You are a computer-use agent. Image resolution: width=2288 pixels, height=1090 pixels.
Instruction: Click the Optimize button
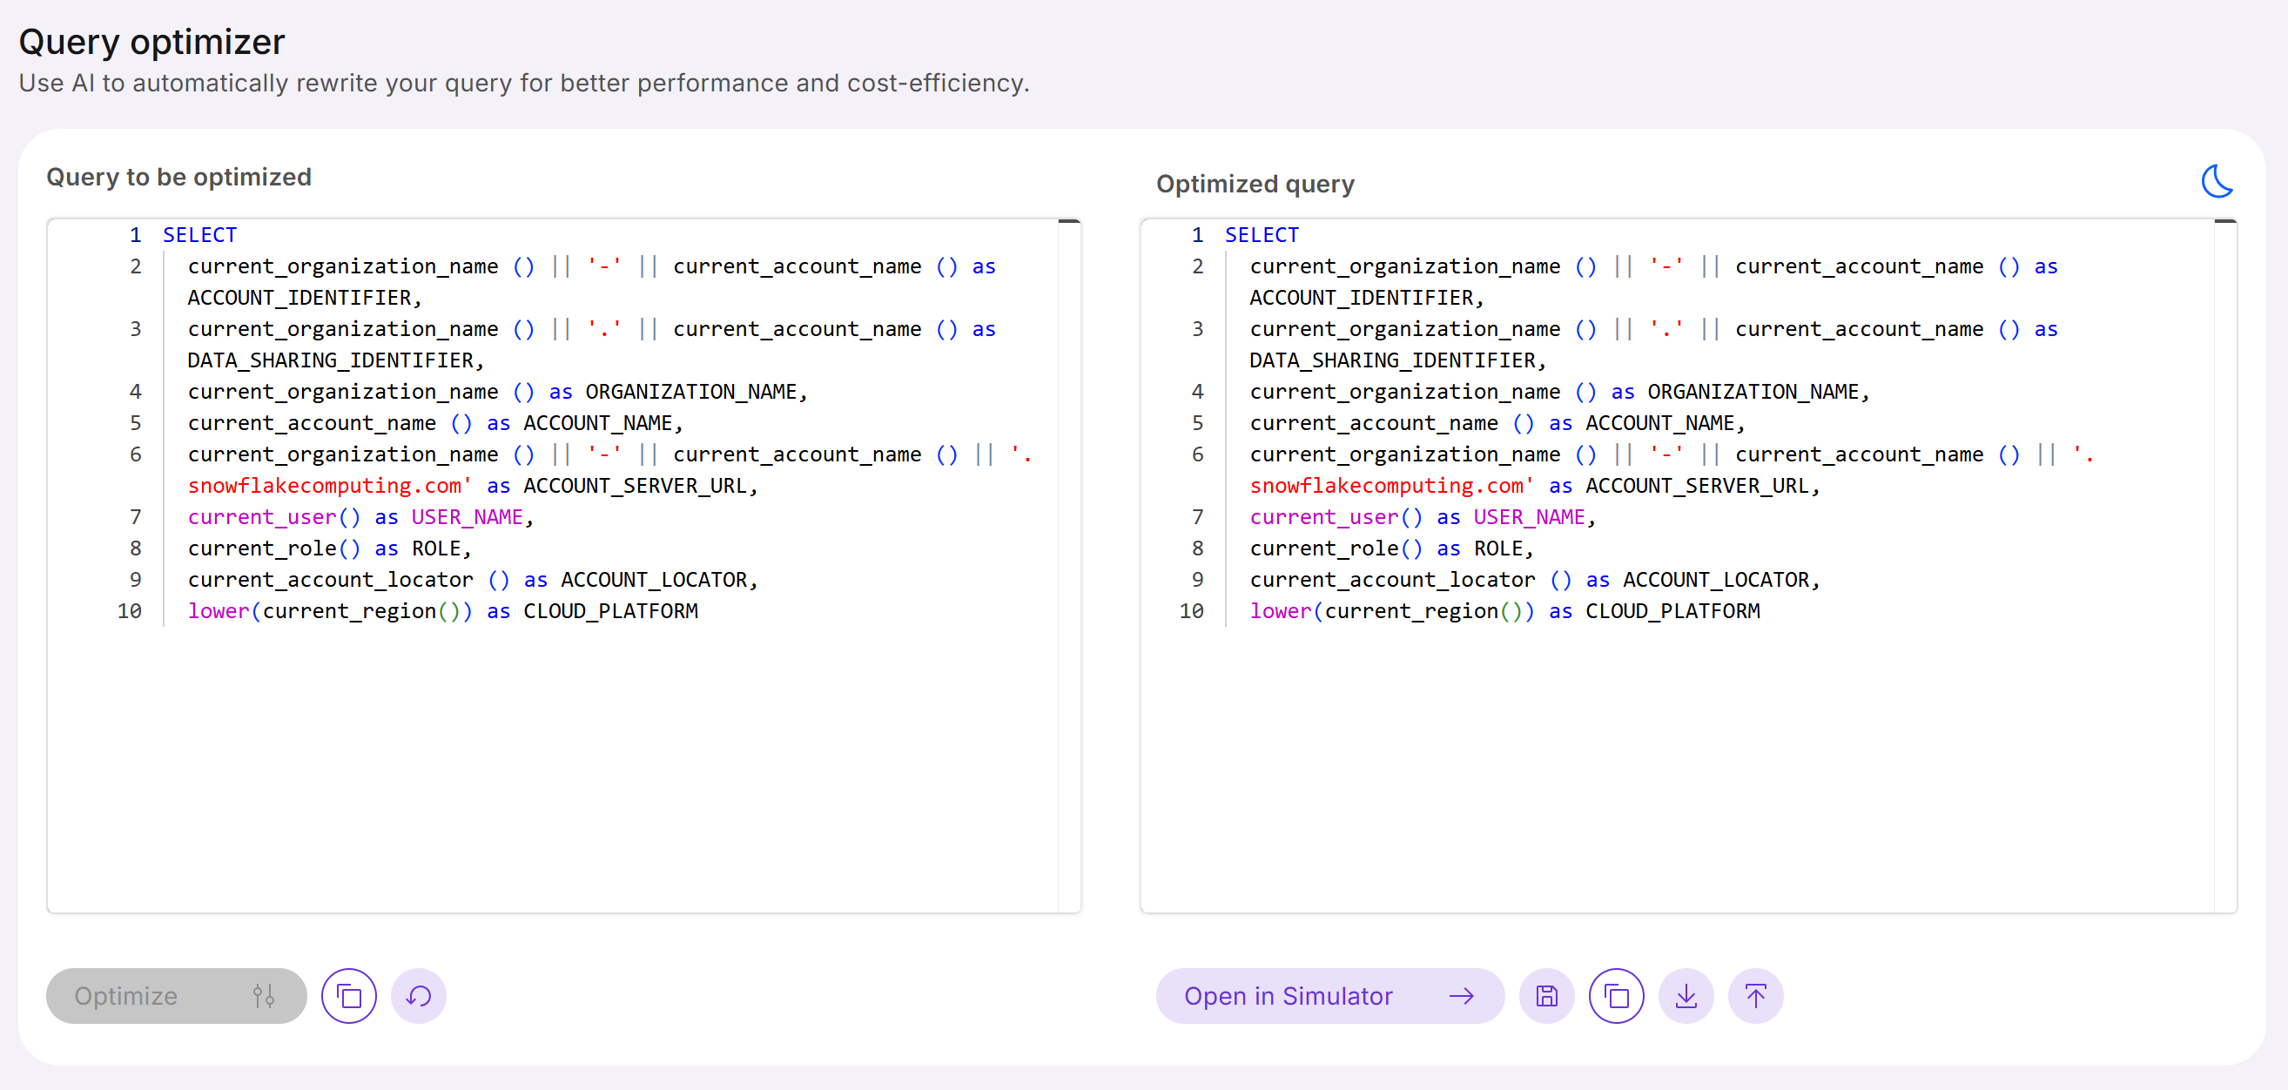(127, 996)
